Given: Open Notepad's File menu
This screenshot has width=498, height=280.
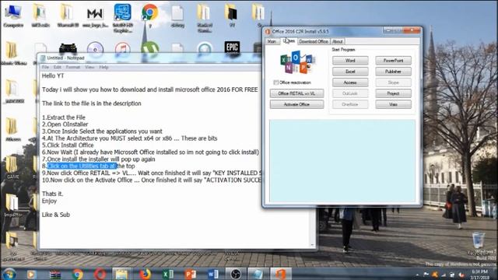Looking at the screenshot, I should (45, 68).
